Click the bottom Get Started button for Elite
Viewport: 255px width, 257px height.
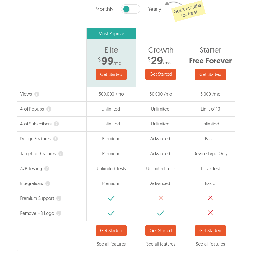click(x=111, y=231)
